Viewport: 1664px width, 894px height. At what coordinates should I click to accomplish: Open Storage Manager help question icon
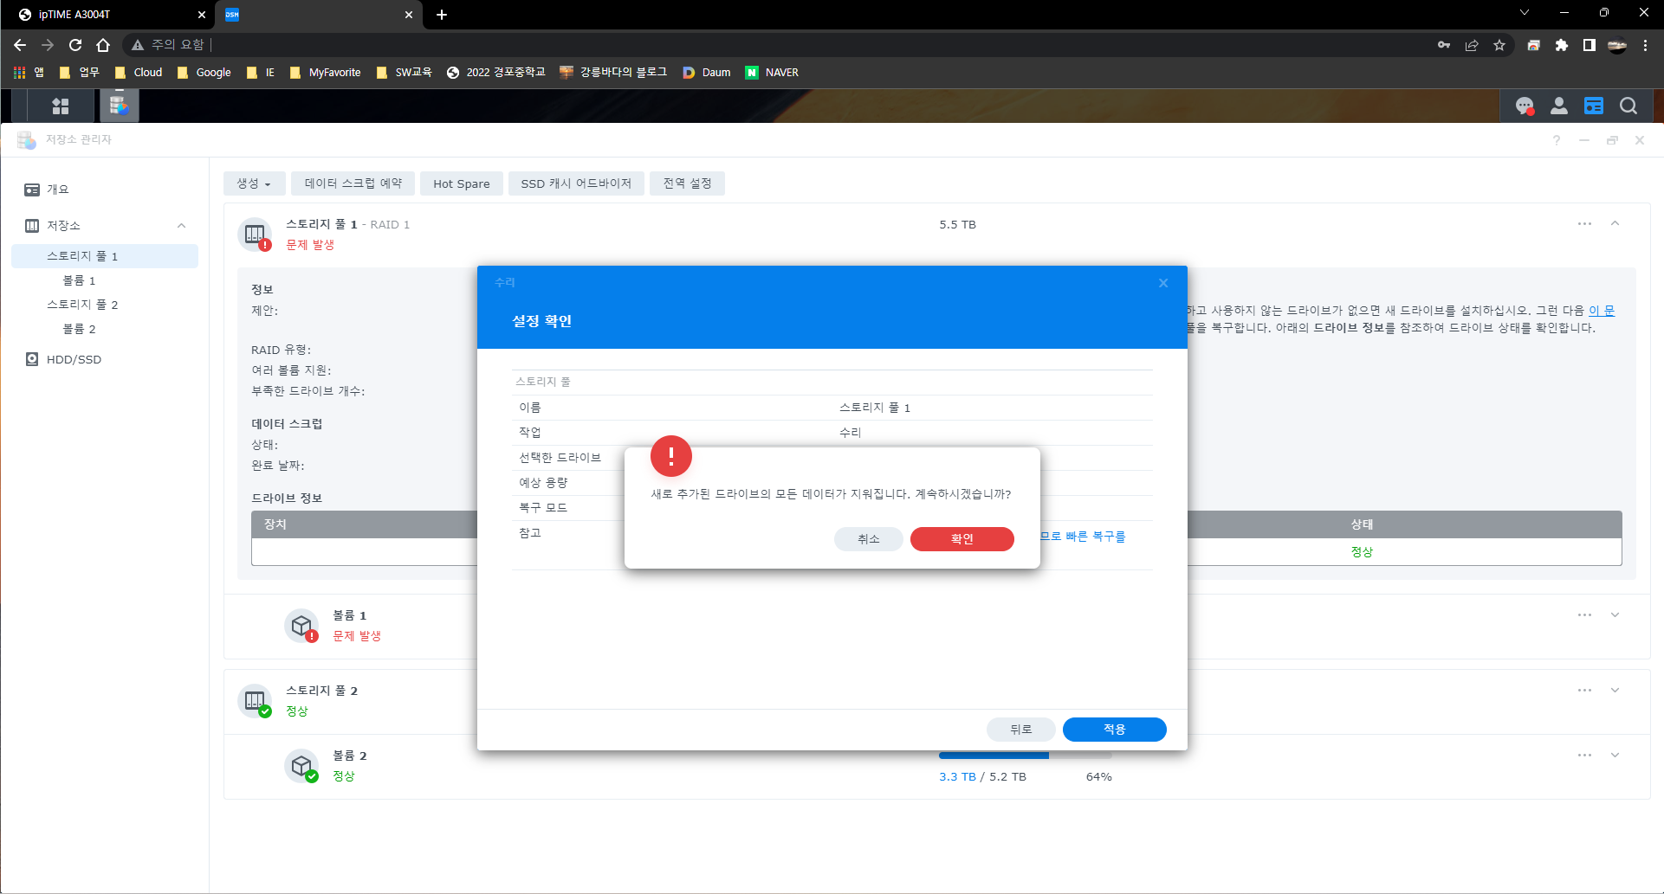pyautogui.click(x=1557, y=140)
